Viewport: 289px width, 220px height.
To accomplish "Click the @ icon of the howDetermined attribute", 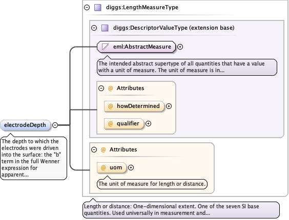I will click(x=110, y=106).
